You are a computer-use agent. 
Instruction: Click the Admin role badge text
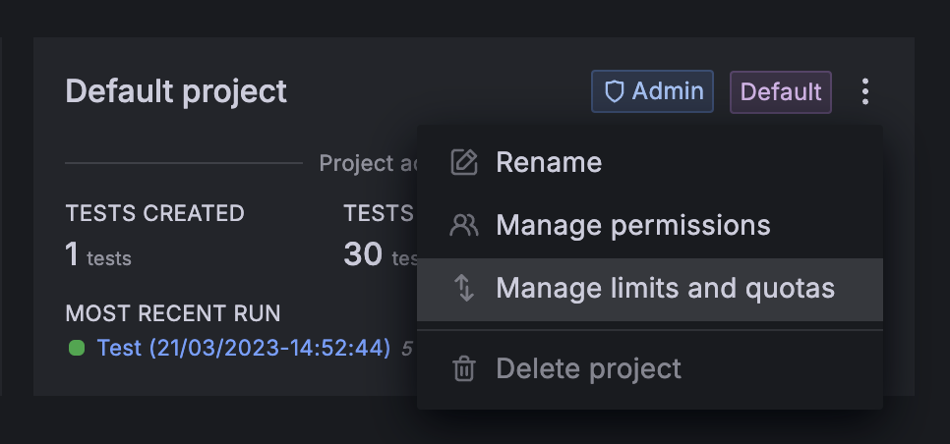coord(668,92)
